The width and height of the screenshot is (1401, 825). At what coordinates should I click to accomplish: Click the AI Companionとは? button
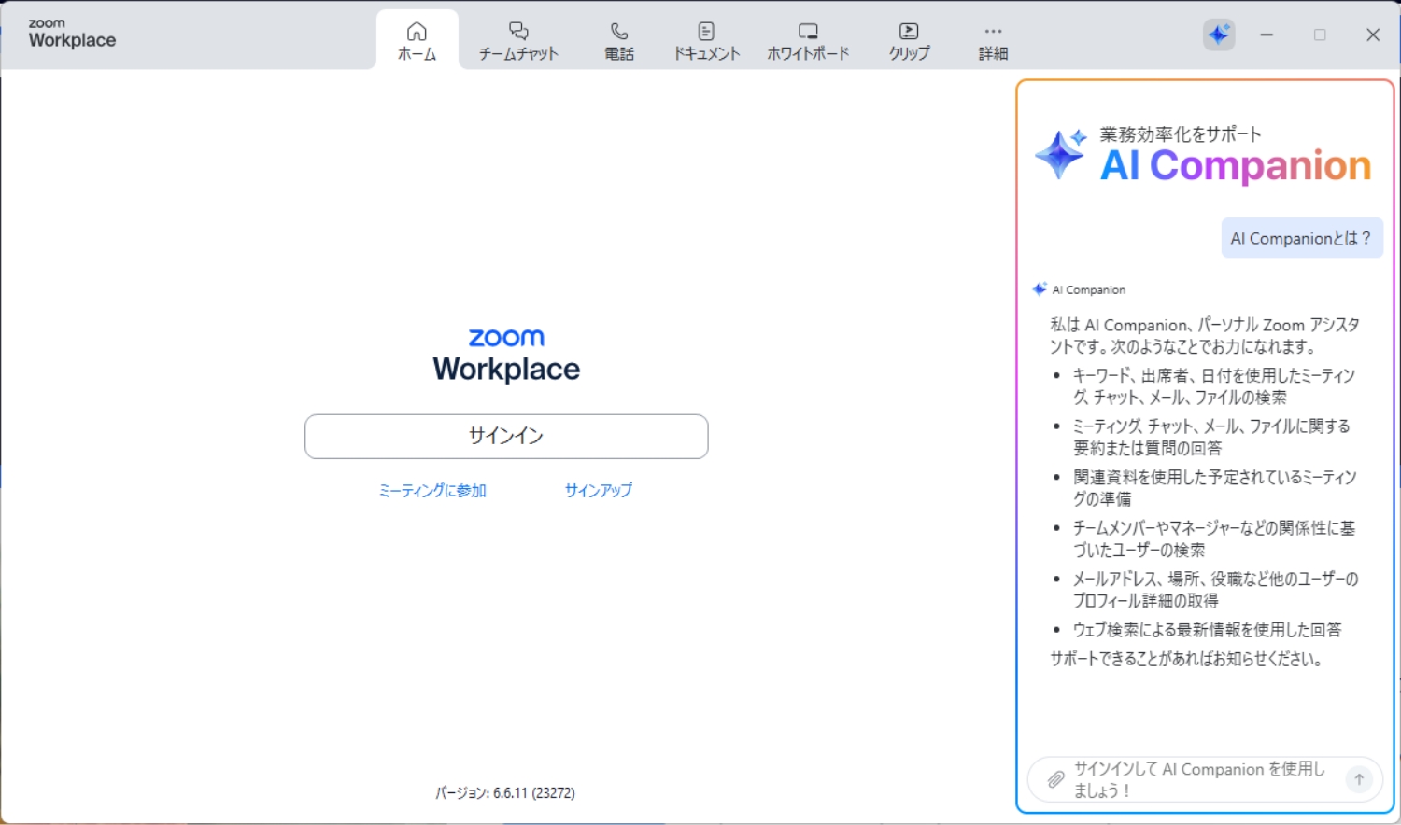(1301, 238)
